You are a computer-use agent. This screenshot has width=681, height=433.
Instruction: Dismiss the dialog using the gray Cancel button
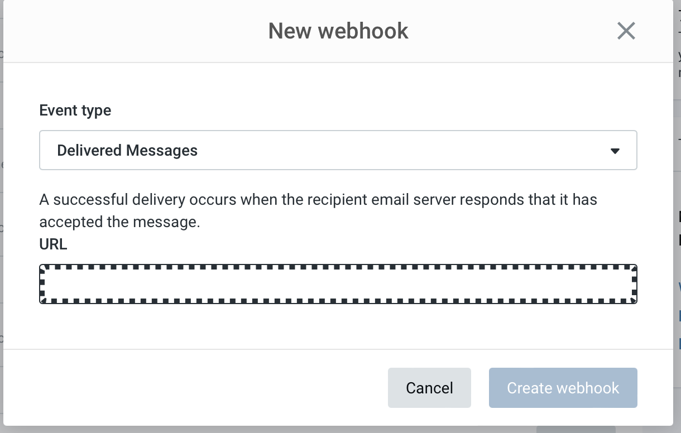429,388
